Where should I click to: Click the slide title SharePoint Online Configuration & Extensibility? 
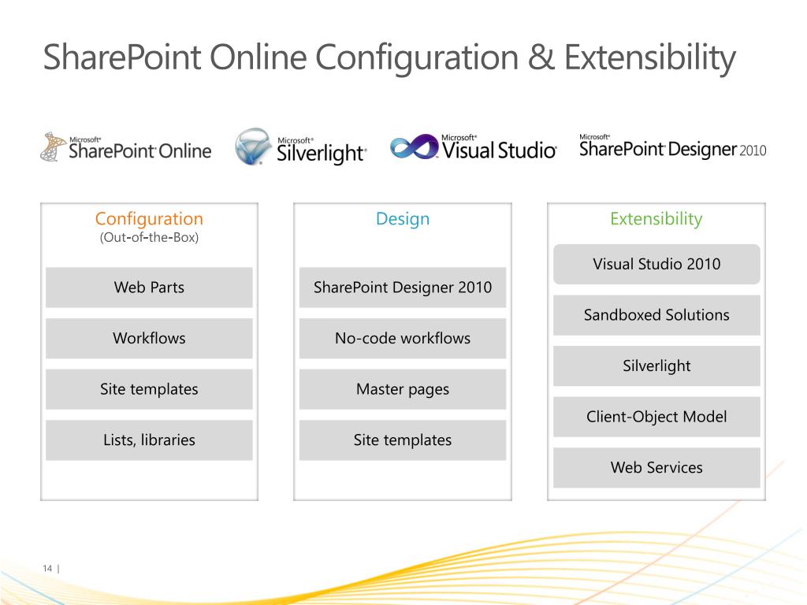click(389, 58)
